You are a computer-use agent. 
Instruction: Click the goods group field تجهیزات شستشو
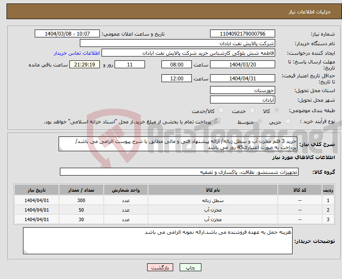(x=179, y=172)
